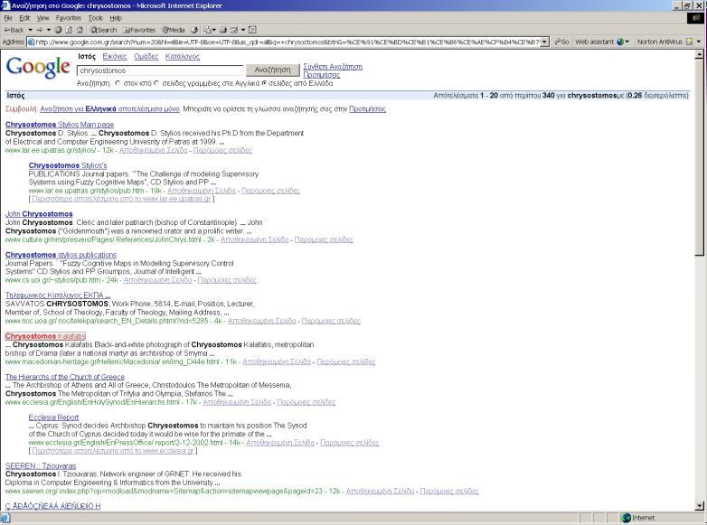Click the Web assistant globe icon

point(620,42)
